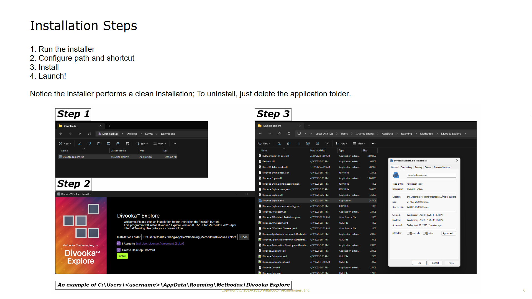The height and width of the screenshot is (299, 532).
Task: Click the Charles Zhang breadcrumb
Action: [x=364, y=134]
